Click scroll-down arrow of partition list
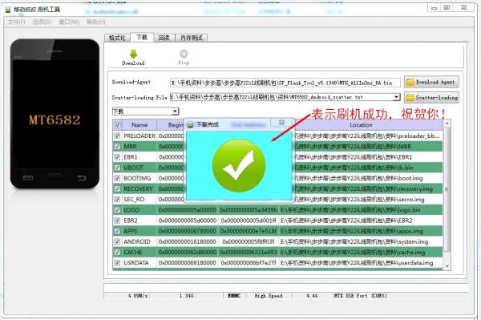Viewport: 481px width, 320px height. coord(447,266)
